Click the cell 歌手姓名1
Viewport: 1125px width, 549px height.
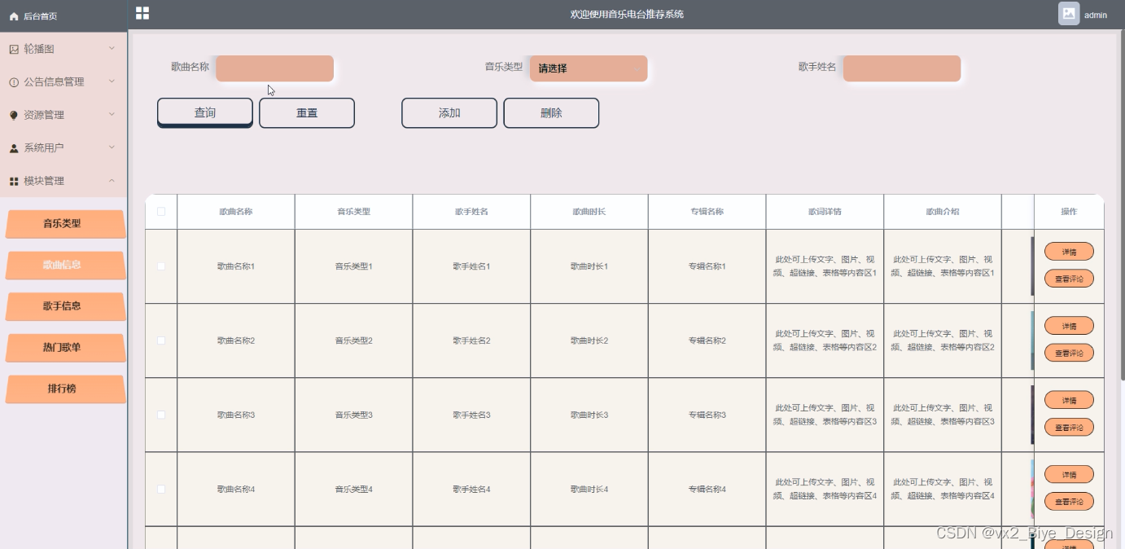(x=471, y=266)
